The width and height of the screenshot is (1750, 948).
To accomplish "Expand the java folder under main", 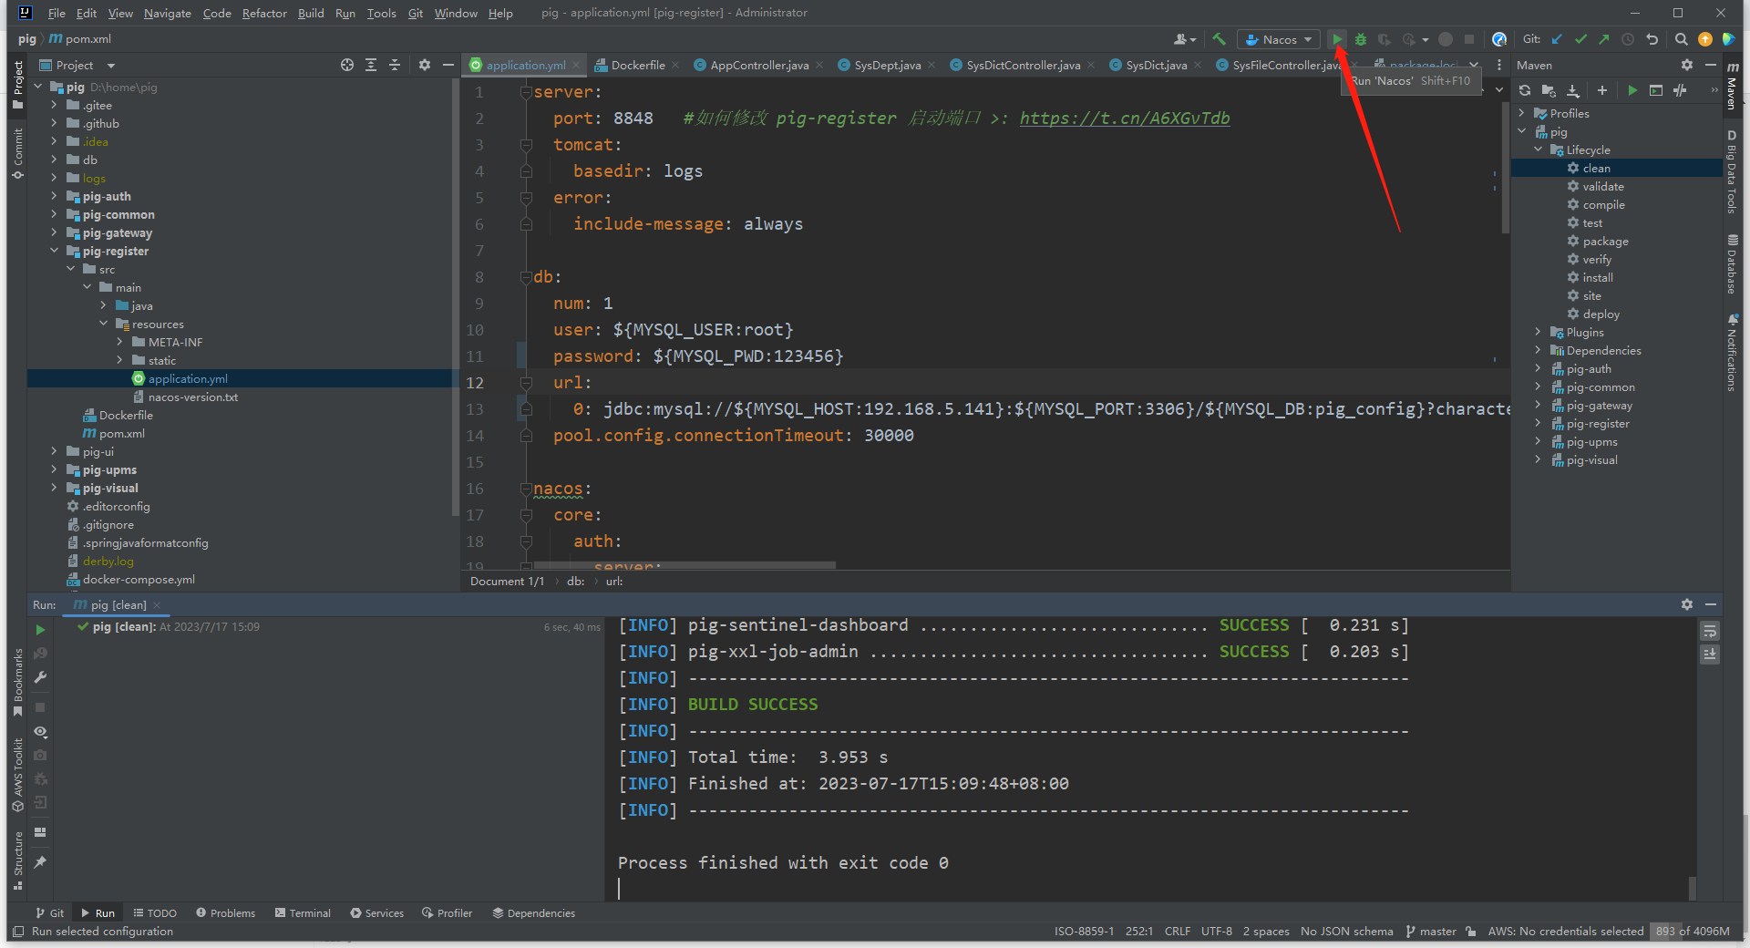I will pos(103,305).
